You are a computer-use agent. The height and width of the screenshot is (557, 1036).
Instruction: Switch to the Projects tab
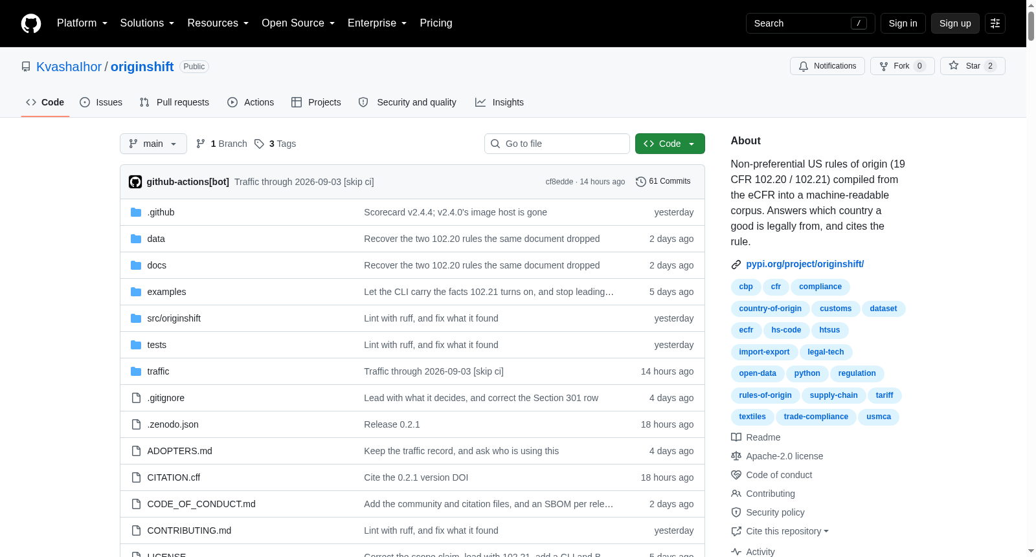316,102
